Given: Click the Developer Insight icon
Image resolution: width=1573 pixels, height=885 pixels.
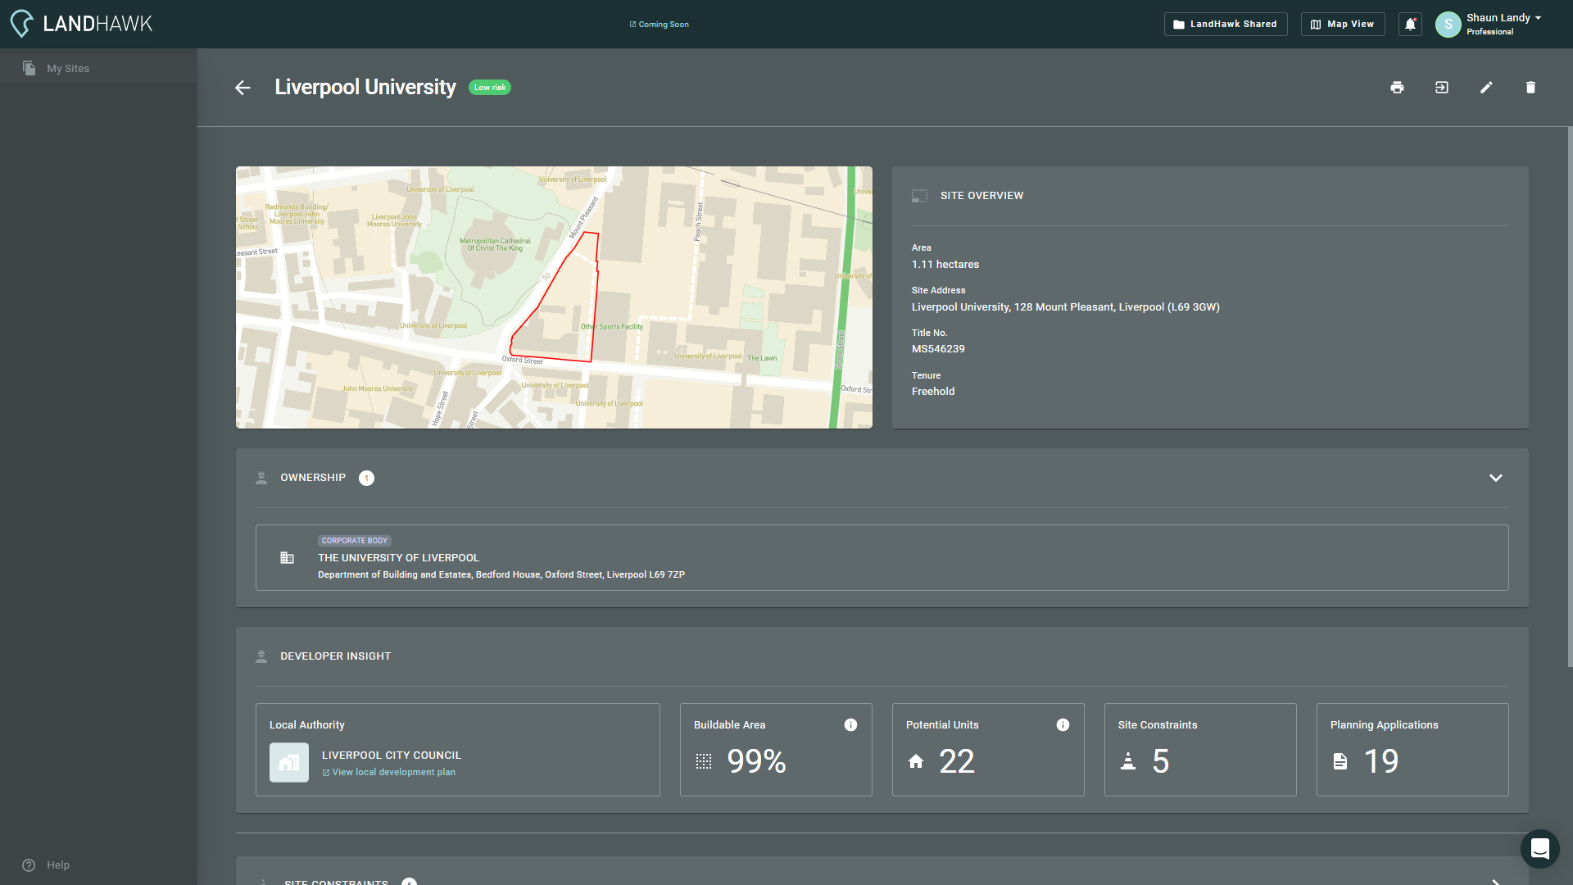Looking at the screenshot, I should (x=261, y=656).
